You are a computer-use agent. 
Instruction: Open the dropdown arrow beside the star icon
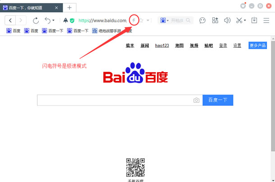click(x=148, y=21)
